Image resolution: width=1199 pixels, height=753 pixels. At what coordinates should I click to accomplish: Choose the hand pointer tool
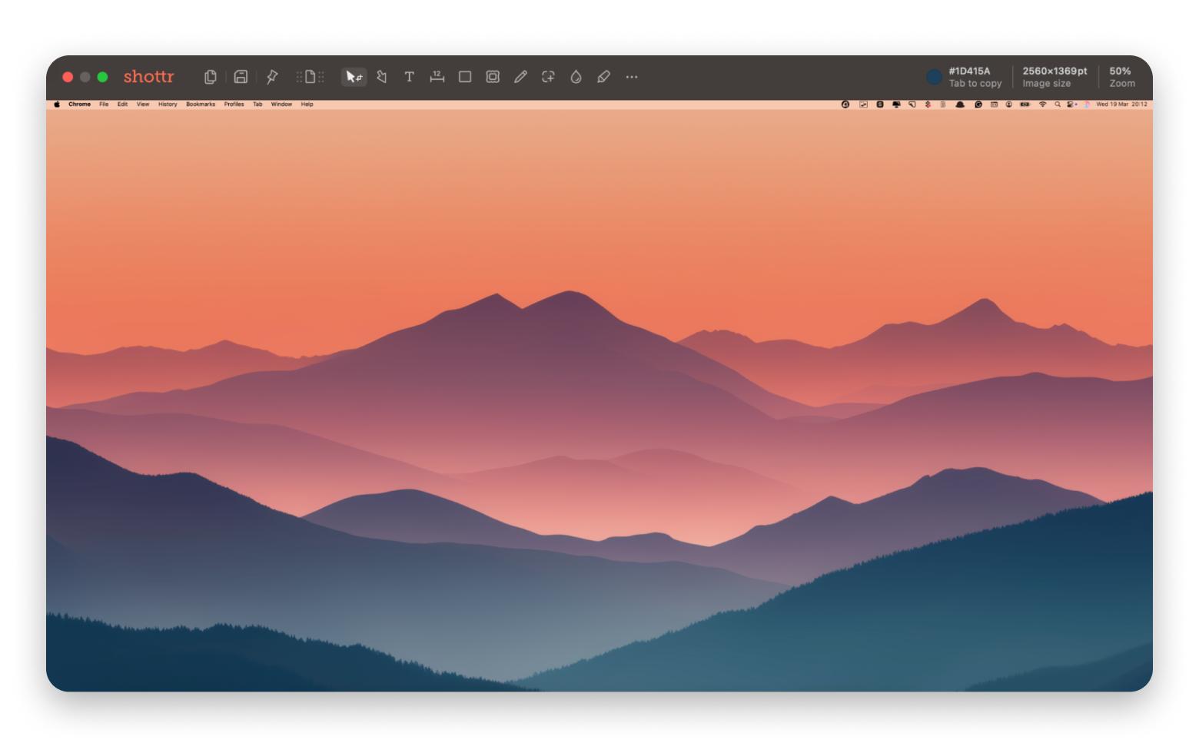click(x=382, y=77)
